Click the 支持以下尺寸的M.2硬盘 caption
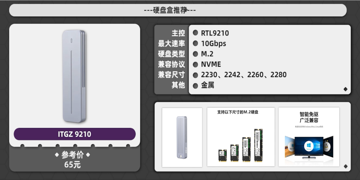This screenshot has height=180, width=360. [x=238, y=112]
